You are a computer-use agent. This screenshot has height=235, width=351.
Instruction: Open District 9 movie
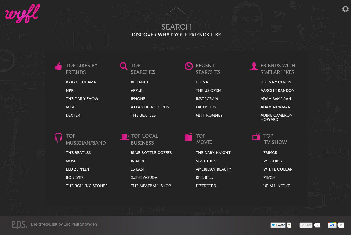tap(206, 186)
